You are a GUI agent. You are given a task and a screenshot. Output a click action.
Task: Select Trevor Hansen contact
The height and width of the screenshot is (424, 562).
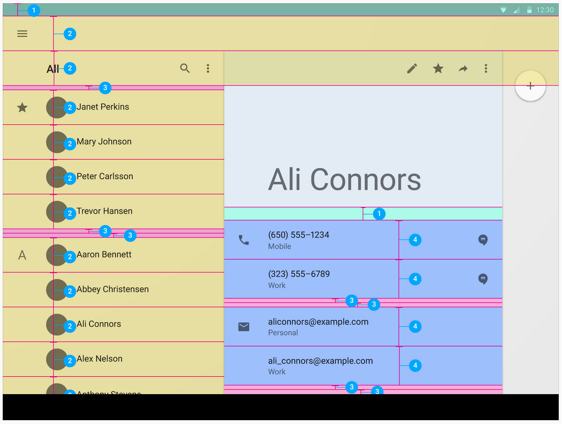pos(113,212)
